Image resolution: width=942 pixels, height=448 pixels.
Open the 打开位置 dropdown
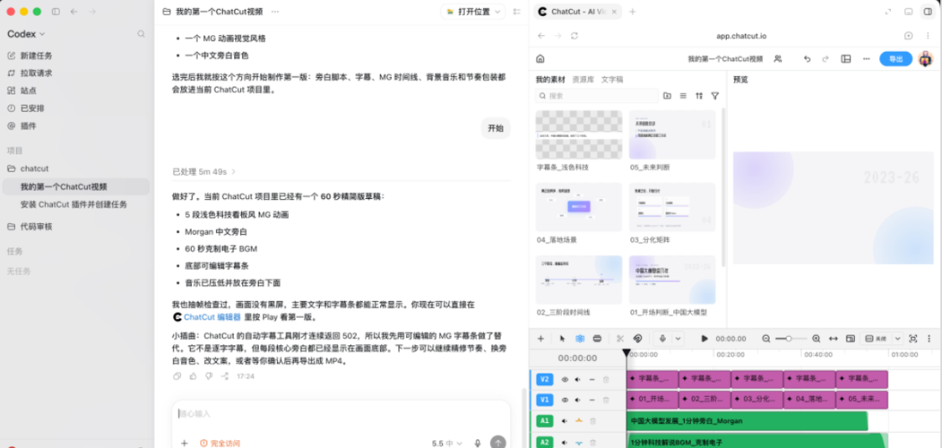(x=474, y=12)
